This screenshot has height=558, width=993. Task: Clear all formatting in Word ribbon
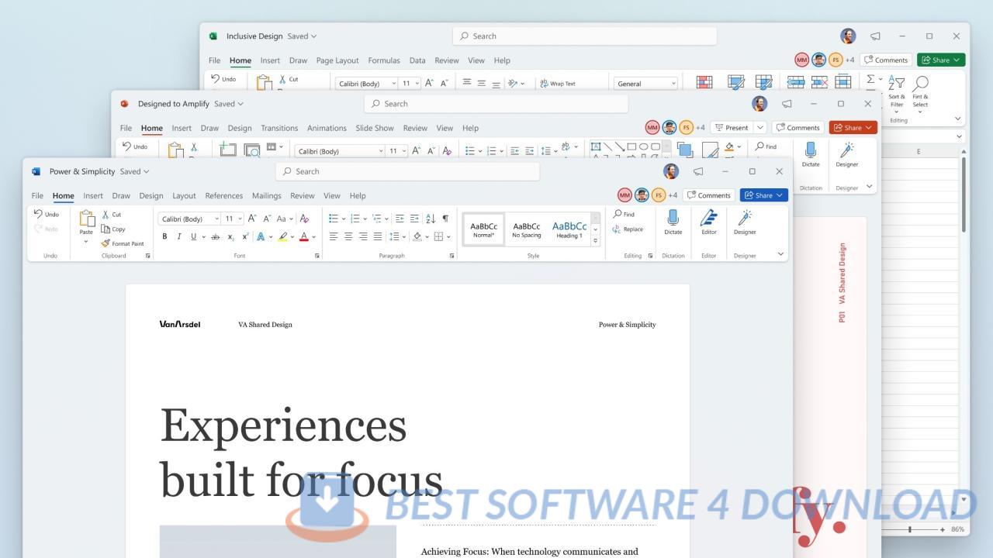[304, 219]
